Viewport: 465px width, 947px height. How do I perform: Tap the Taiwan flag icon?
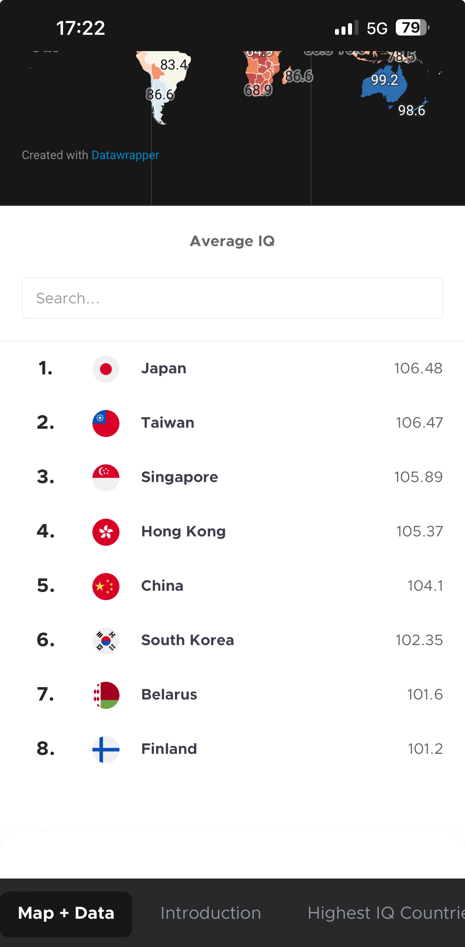click(106, 423)
